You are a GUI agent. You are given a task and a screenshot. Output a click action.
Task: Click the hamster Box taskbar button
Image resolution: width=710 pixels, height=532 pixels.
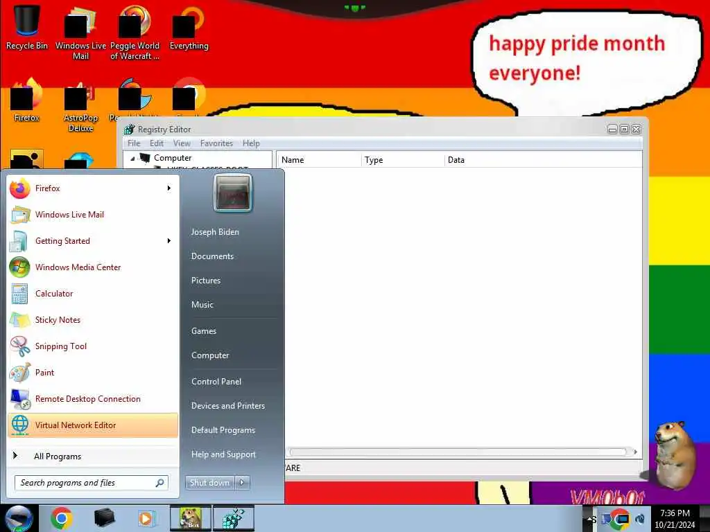click(x=190, y=518)
